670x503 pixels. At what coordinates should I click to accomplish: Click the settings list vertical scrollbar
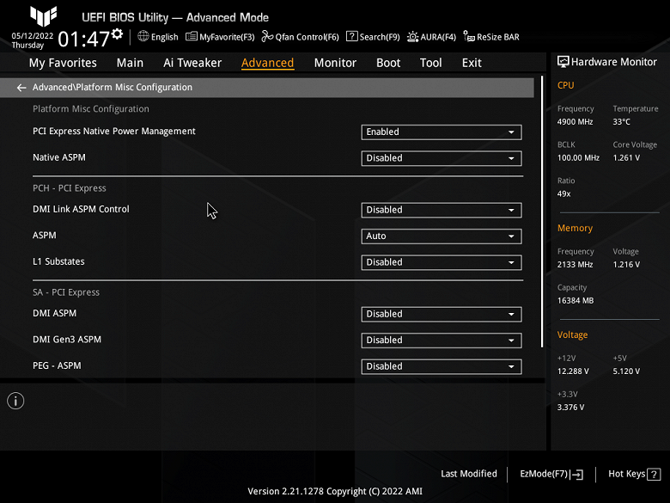click(x=542, y=224)
